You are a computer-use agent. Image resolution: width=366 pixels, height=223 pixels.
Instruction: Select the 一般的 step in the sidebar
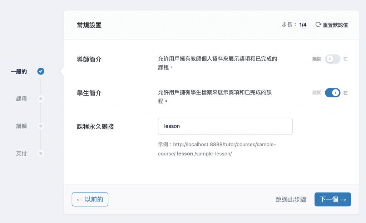(19, 72)
